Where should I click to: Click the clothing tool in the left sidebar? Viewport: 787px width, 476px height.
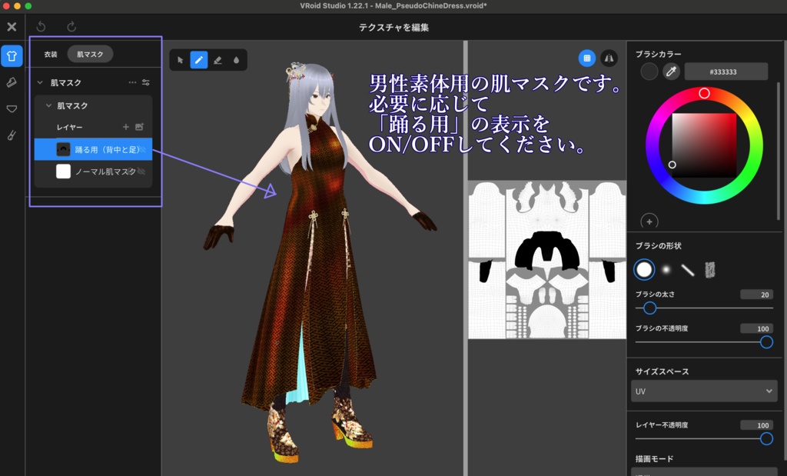click(12, 56)
